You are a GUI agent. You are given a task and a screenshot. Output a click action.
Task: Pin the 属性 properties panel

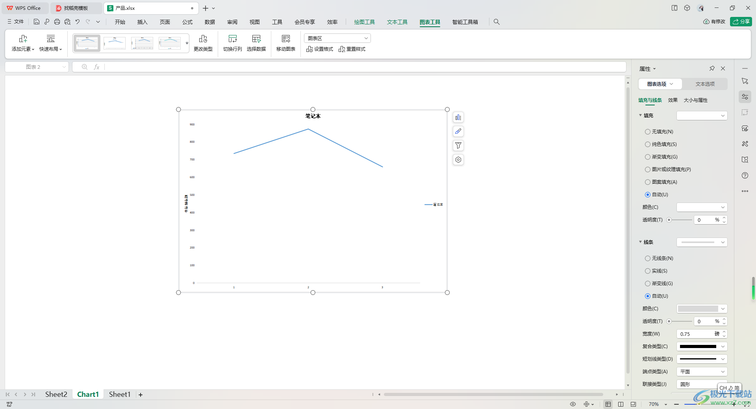point(712,68)
